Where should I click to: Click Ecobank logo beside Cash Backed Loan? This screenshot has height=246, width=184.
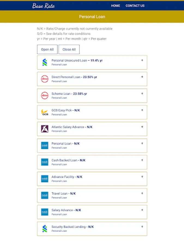tap(45, 162)
